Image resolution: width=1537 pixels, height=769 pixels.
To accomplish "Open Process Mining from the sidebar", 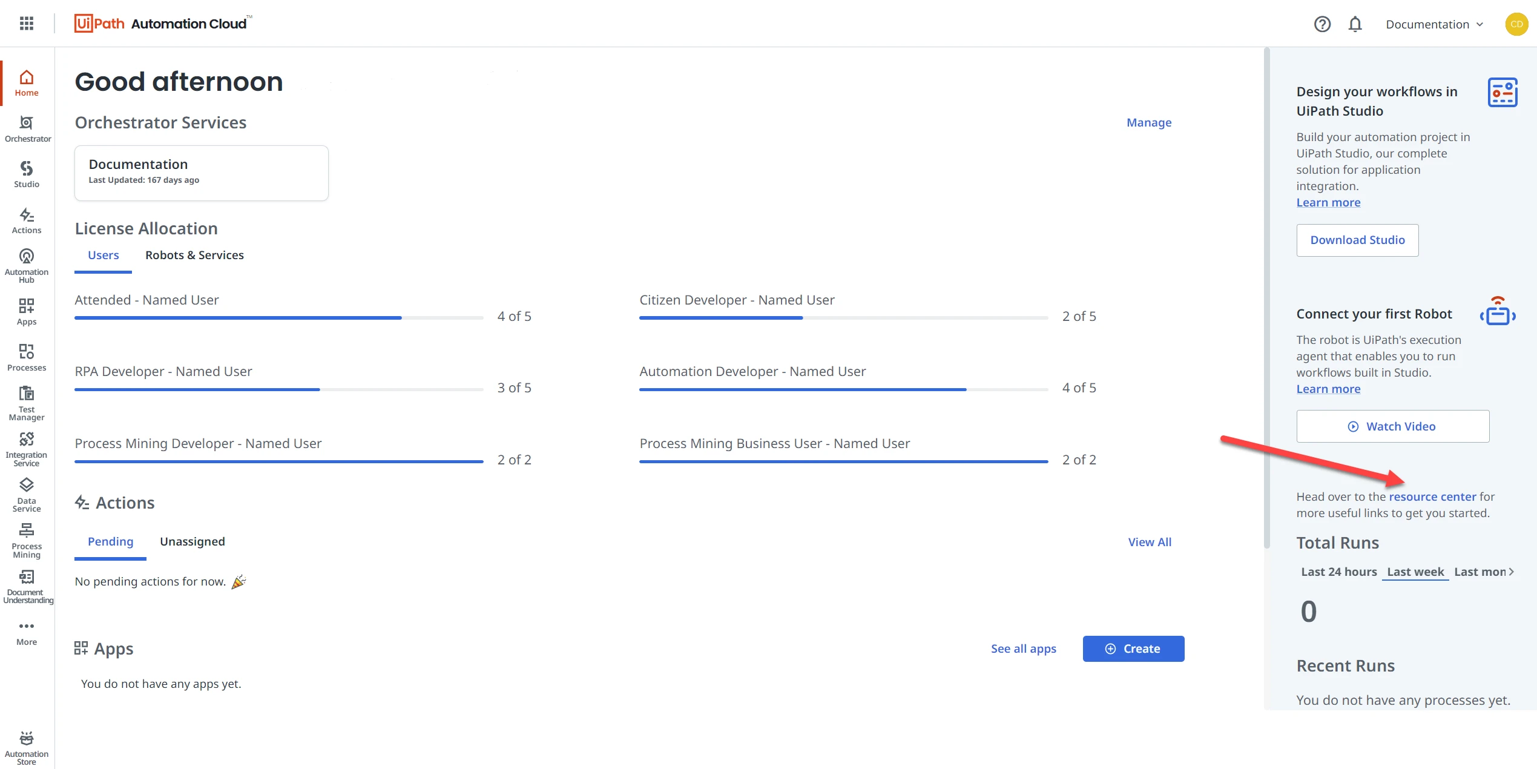I will coord(27,541).
